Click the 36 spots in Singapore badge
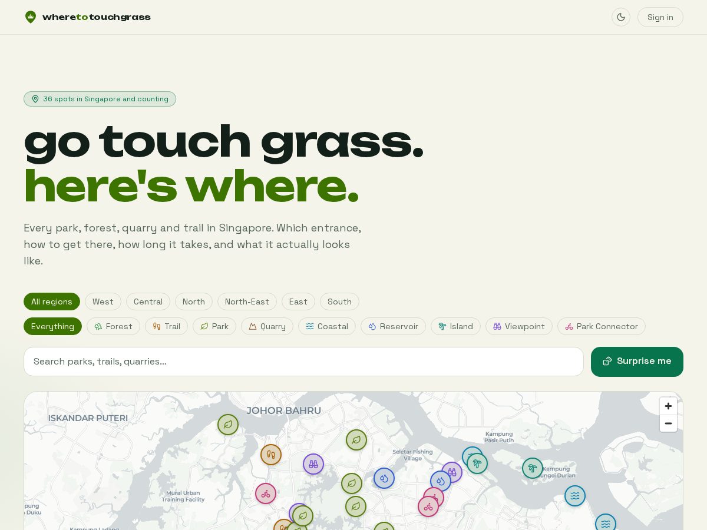The image size is (707, 530). point(100,99)
